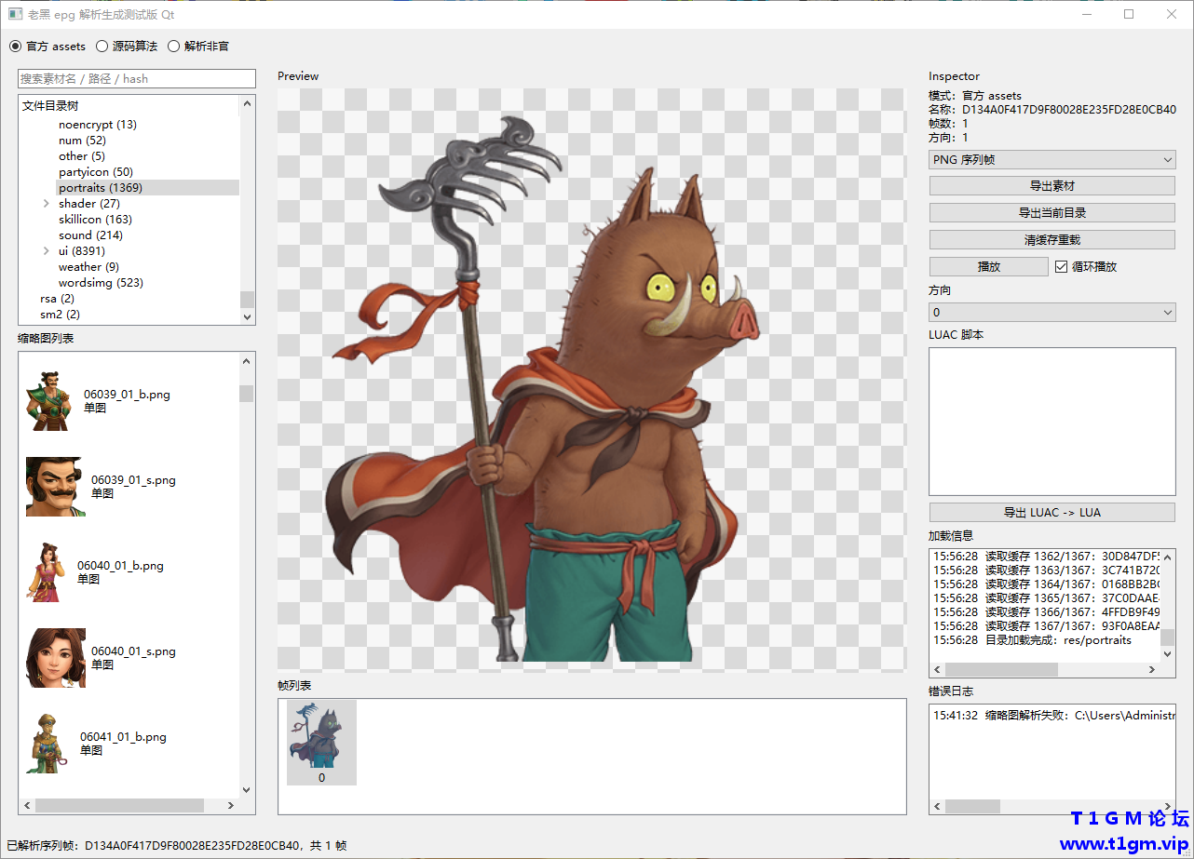
Task: Click the thumbnail list scroll-down arrow
Action: tap(247, 790)
